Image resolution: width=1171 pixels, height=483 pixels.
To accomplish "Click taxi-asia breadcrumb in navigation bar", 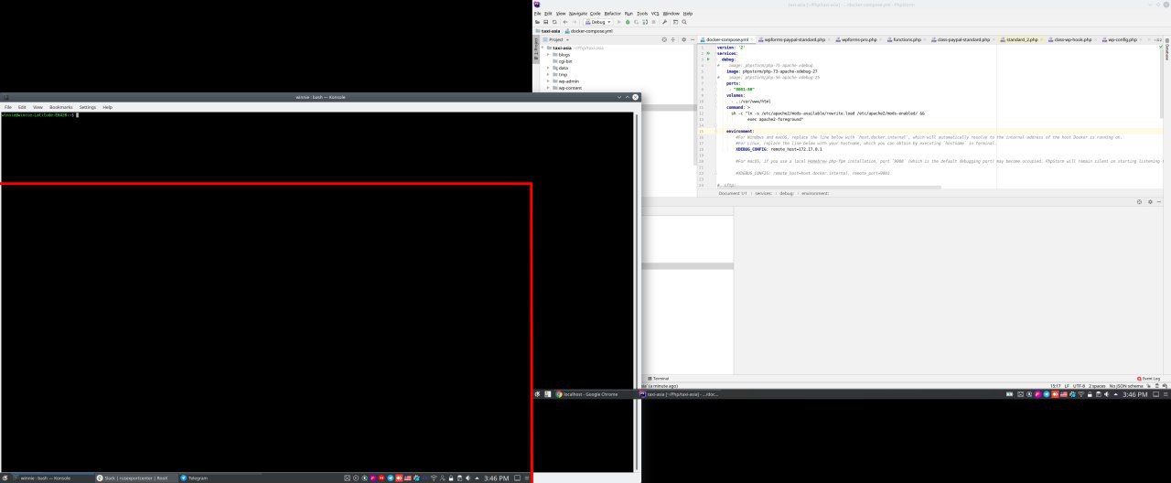I will [x=550, y=31].
